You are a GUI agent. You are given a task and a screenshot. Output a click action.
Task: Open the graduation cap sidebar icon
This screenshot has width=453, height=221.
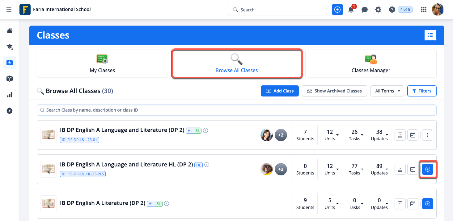click(10, 47)
